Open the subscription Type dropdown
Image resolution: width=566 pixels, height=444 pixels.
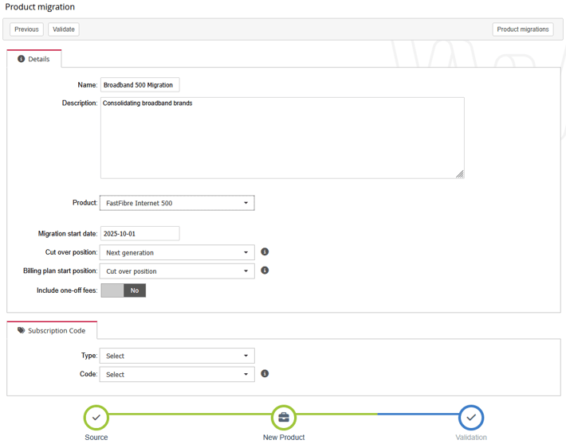click(x=177, y=356)
